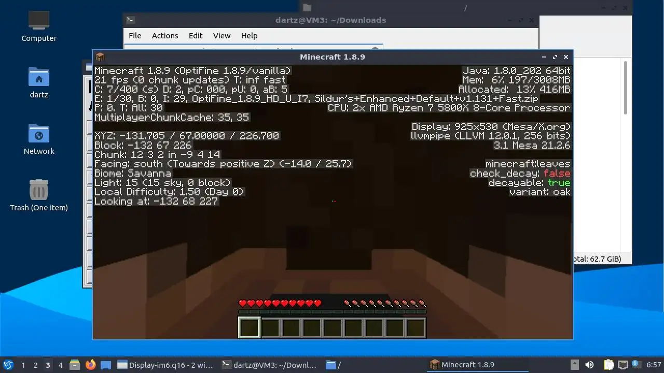
Task: Switch to workspace 4
Action: coord(60,365)
